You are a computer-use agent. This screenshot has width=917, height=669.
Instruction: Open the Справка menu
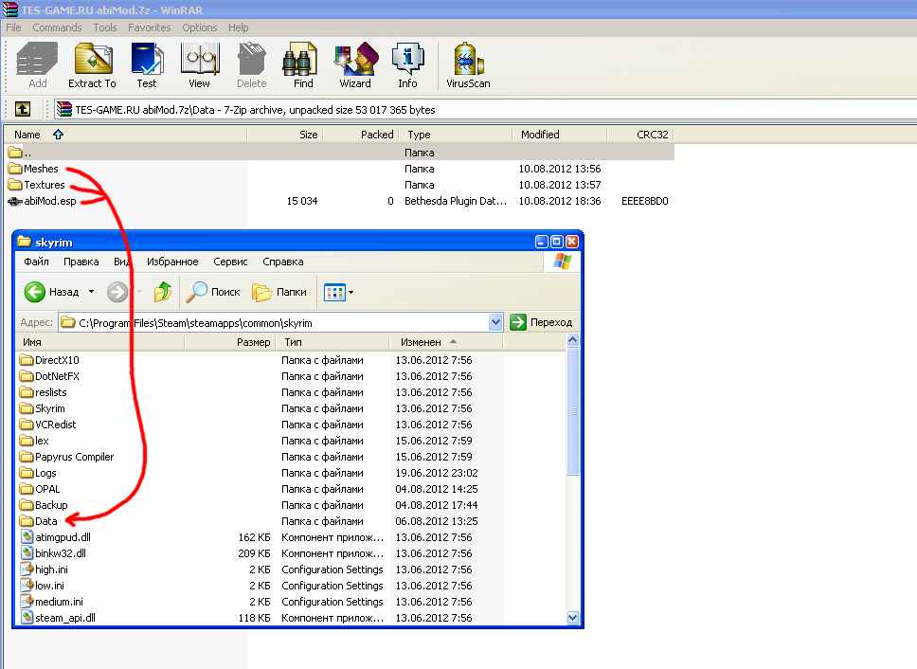click(x=283, y=262)
